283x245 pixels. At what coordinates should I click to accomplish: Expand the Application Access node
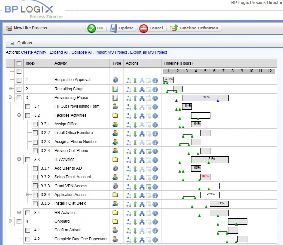tap(27, 194)
